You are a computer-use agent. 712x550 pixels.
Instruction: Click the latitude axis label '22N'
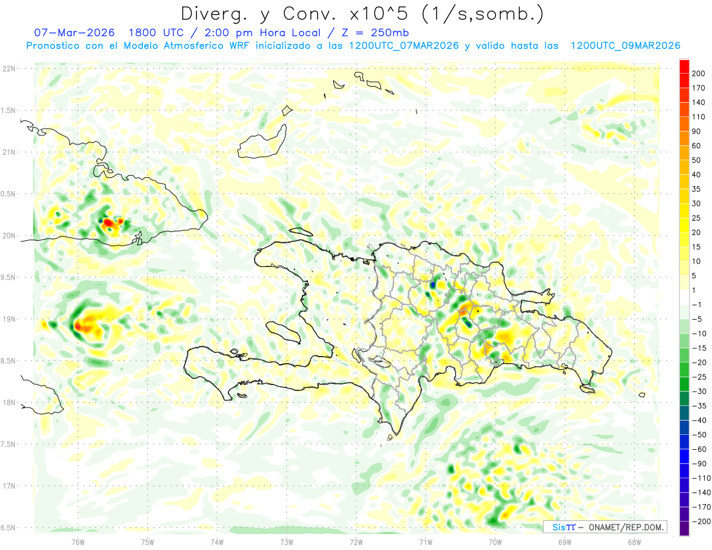tap(9, 69)
